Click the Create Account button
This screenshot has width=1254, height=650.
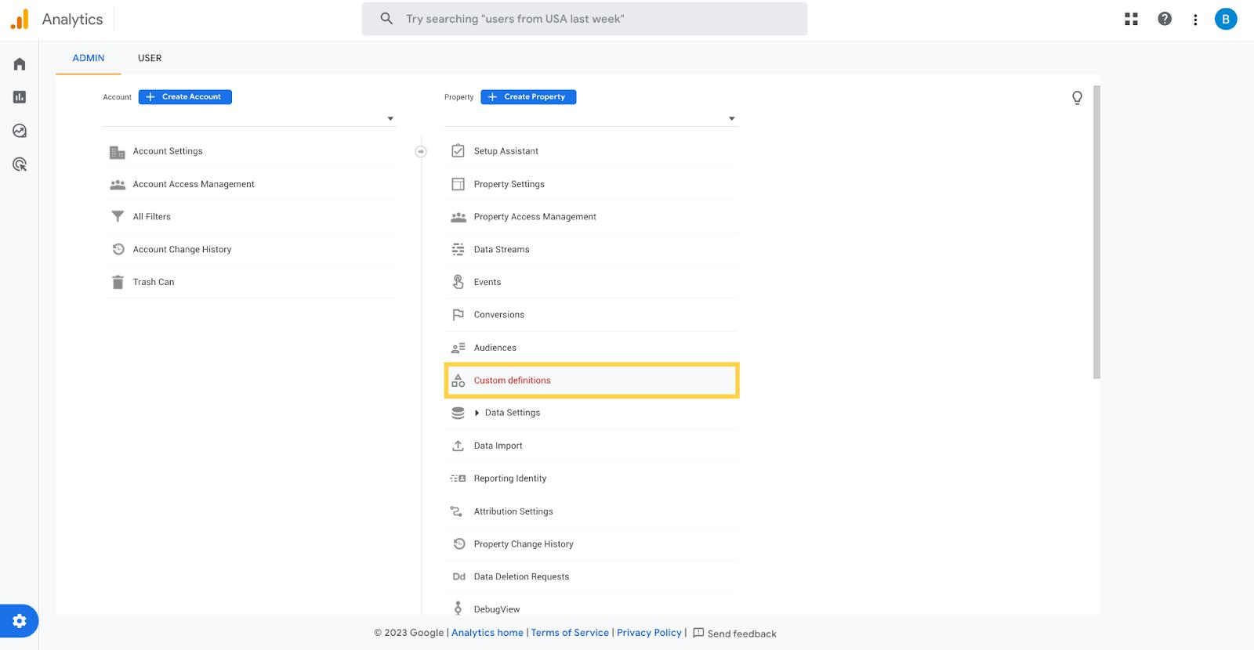point(185,97)
